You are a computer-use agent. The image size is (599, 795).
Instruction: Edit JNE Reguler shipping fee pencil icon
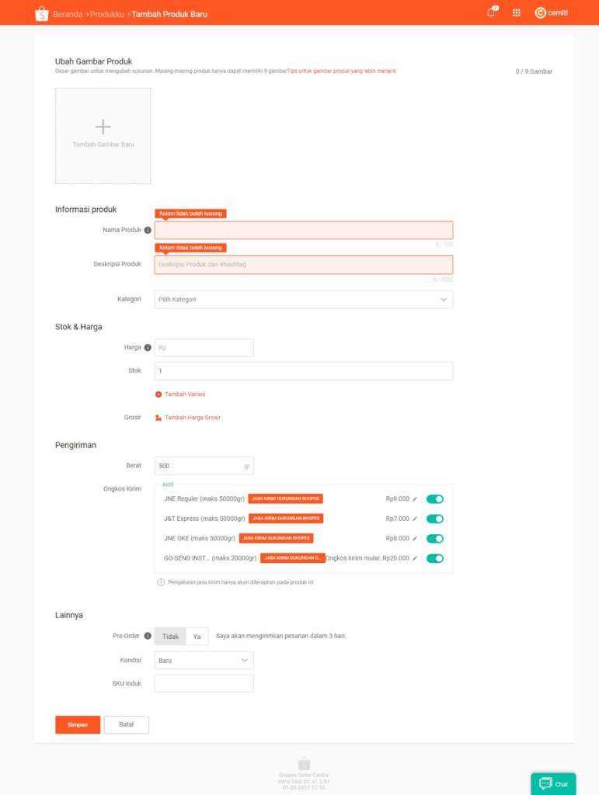coord(415,499)
